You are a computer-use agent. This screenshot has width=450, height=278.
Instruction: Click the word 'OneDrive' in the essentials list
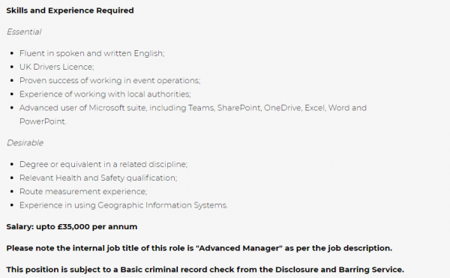283,108
